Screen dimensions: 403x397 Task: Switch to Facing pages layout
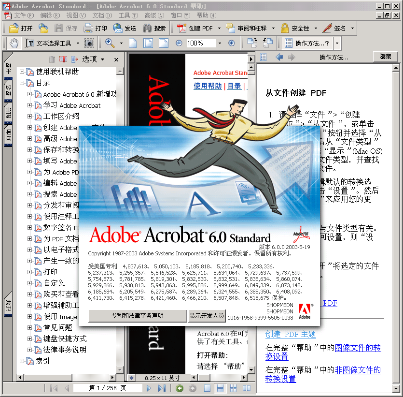coord(247,388)
